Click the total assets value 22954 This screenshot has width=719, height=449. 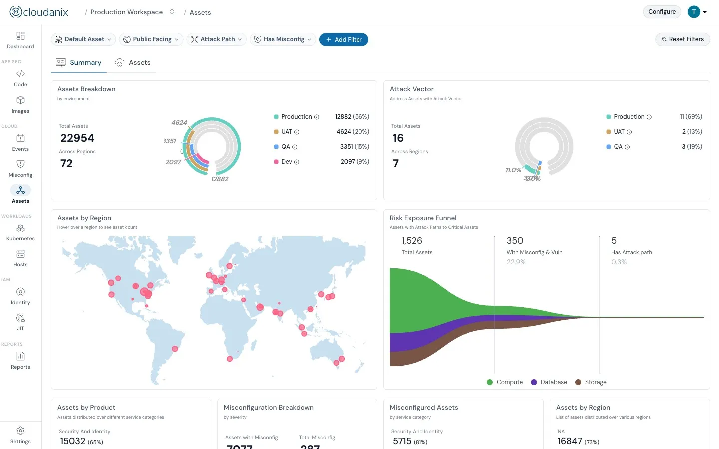77,138
